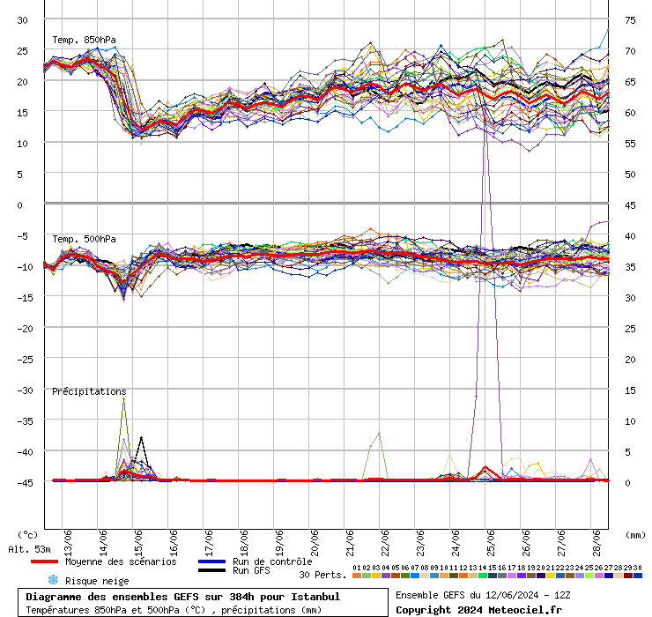Click the 15/06 date axis label
The height and width of the screenshot is (617, 652).
138,543
